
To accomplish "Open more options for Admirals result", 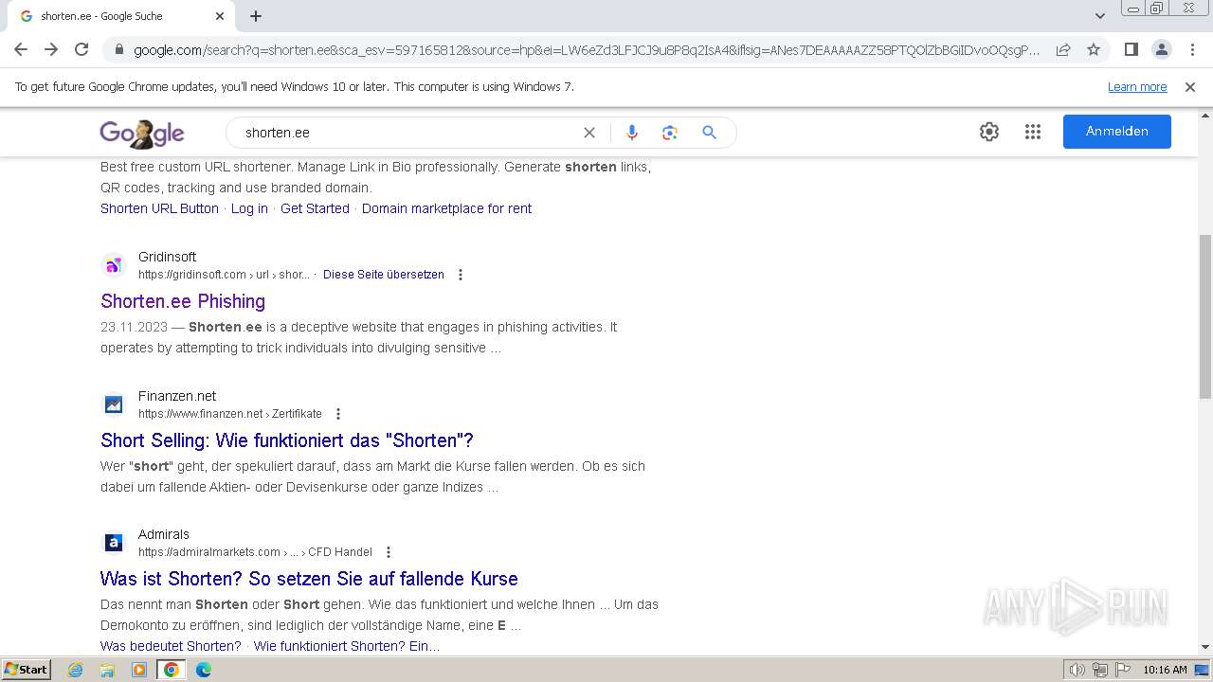I will [388, 552].
